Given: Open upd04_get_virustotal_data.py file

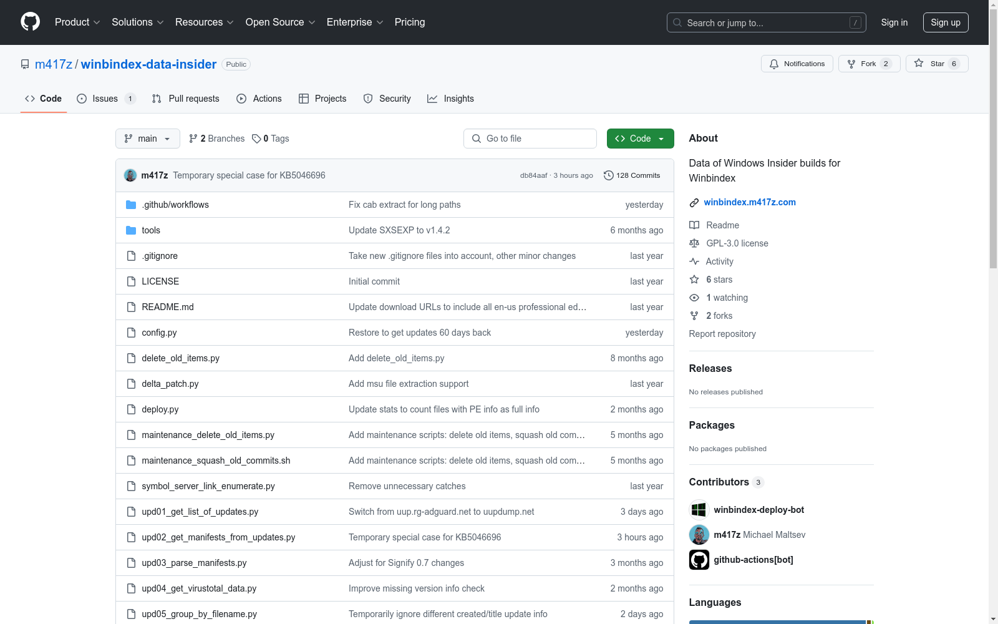Looking at the screenshot, I should pyautogui.click(x=199, y=588).
